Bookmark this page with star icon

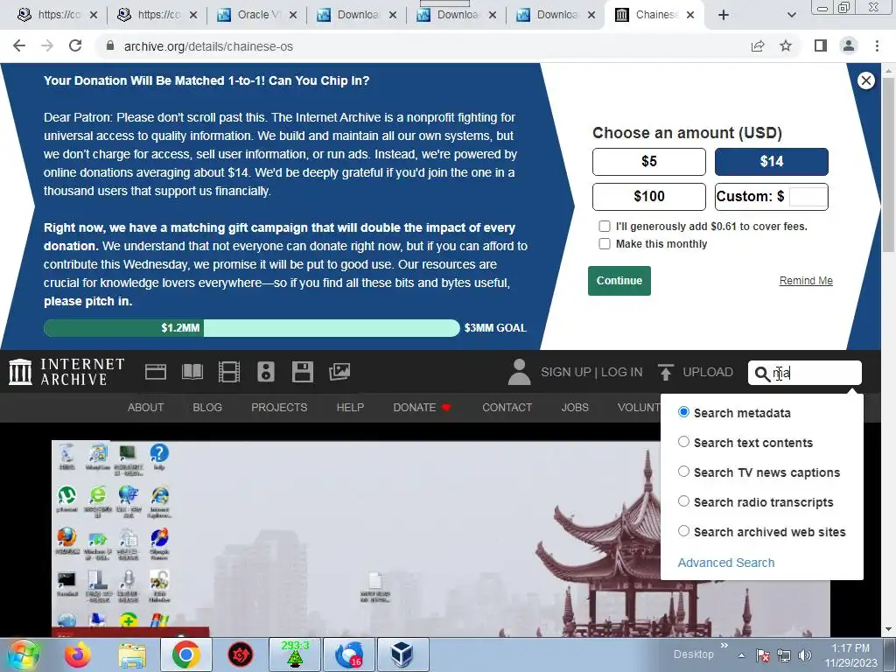[x=786, y=46]
